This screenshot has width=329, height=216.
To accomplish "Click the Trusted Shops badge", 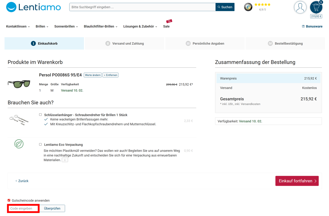I will click(x=248, y=7).
